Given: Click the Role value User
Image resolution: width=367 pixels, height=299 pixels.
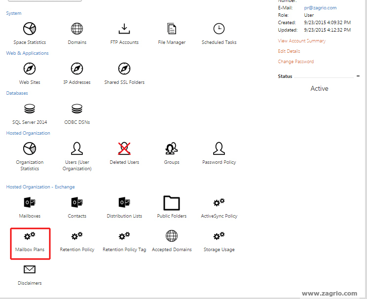Looking at the screenshot, I should [309, 15].
